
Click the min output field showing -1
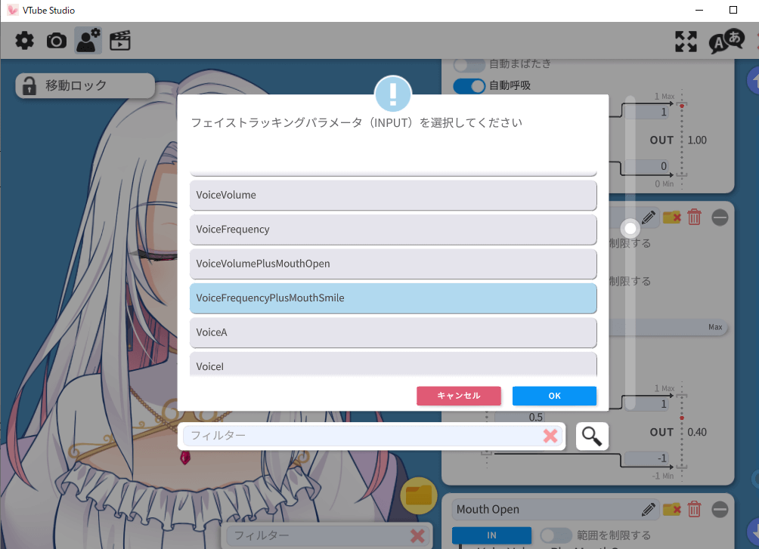(x=646, y=458)
